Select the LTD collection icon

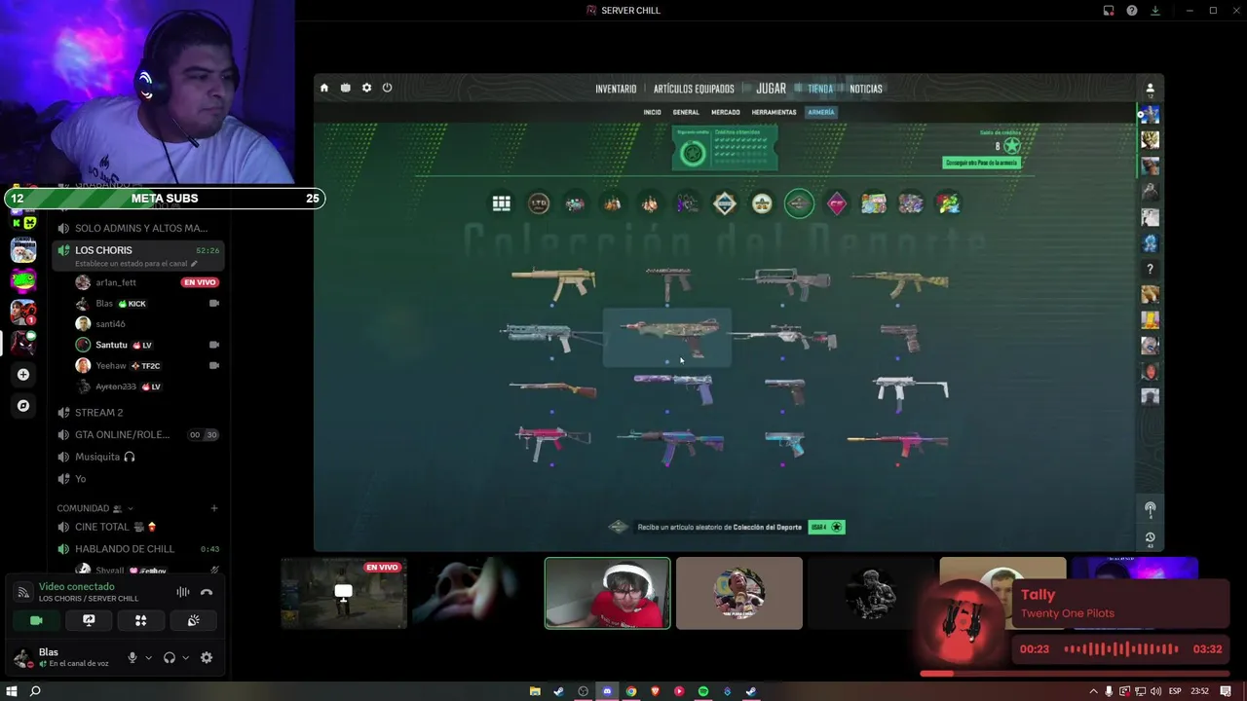coord(538,203)
